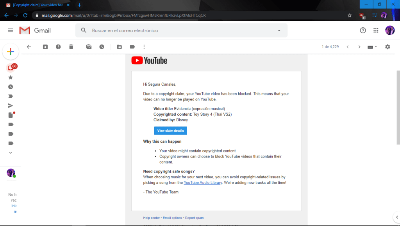The width and height of the screenshot is (400, 226).
Task: Report this email as spam
Action: [58, 47]
